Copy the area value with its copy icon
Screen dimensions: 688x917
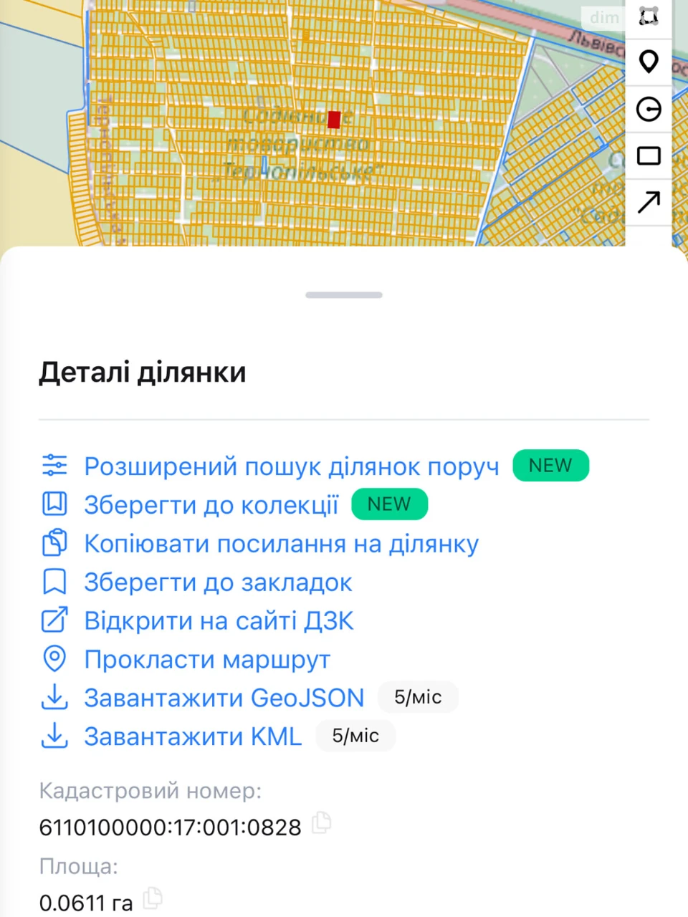(153, 898)
